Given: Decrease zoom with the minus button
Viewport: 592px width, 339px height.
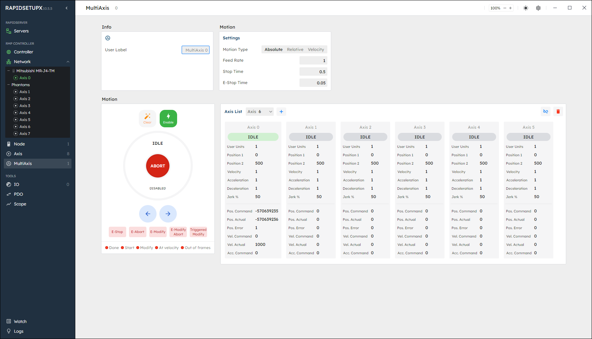Looking at the screenshot, I should coord(504,8).
